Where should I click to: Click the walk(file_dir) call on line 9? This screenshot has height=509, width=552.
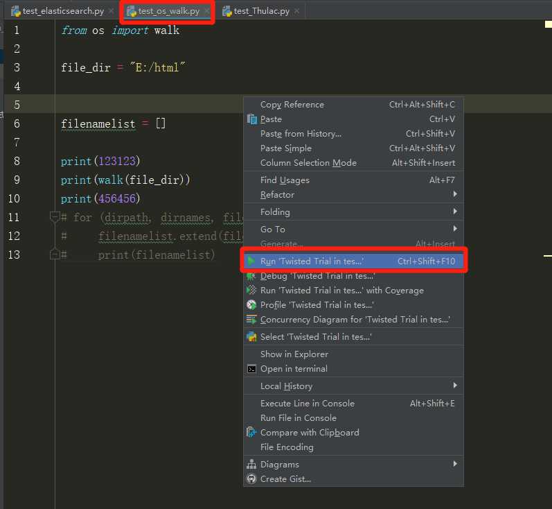(x=141, y=180)
